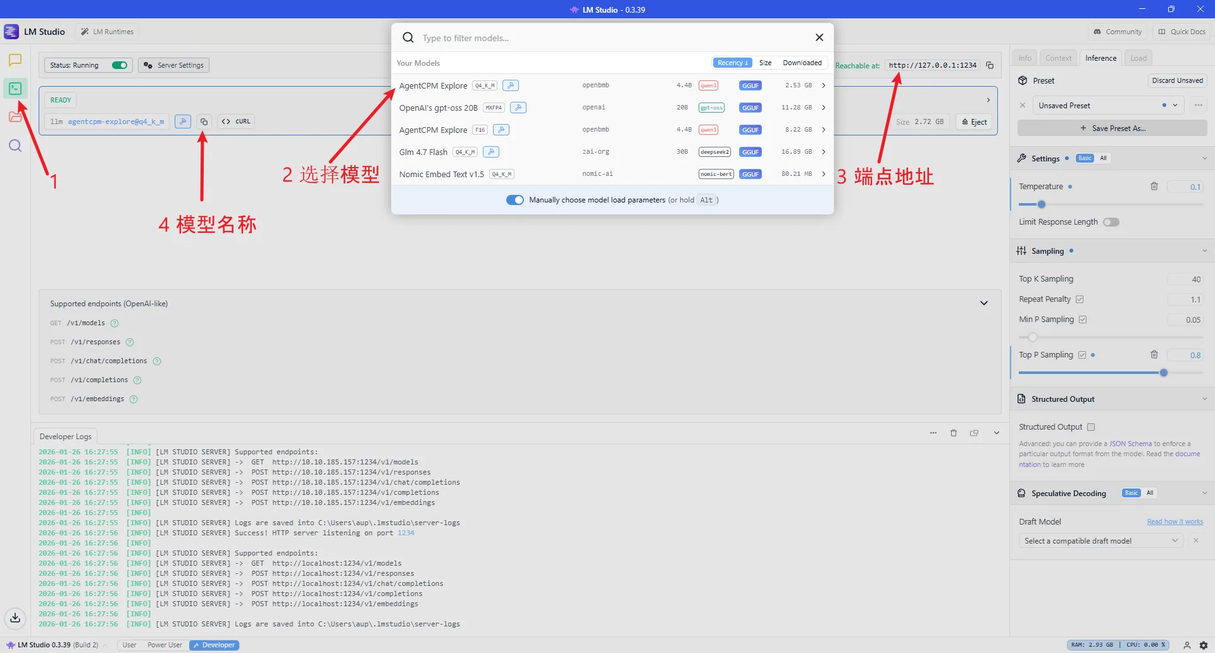Screen dimensions: 1215x653
Task: Open the Chat view from the sidebar
Action: point(15,60)
